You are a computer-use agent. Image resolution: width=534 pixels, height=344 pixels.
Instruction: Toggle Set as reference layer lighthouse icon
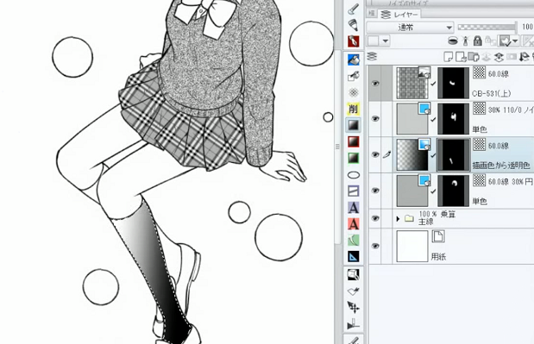tap(466, 41)
